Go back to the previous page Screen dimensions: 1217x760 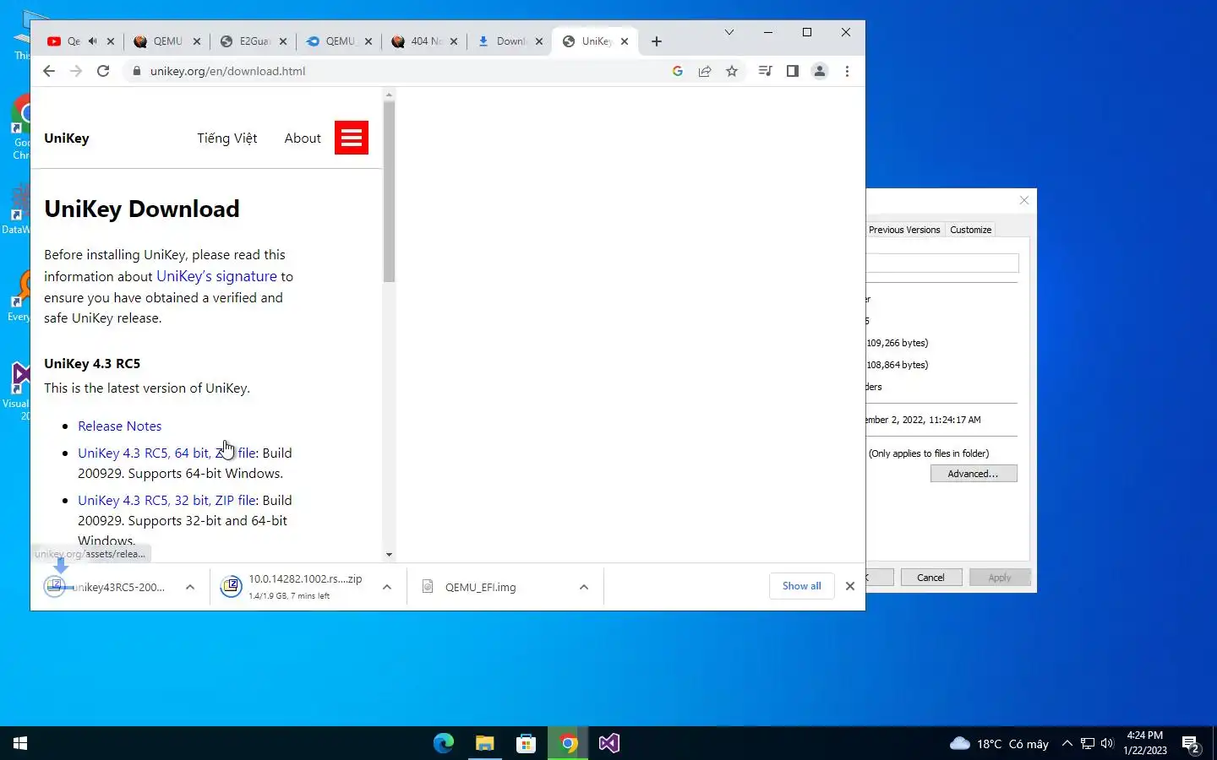point(49,71)
